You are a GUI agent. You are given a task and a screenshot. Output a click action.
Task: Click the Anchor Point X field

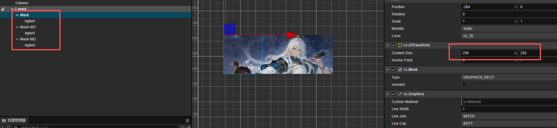coord(489,60)
